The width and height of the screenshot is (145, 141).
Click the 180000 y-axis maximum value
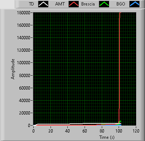point(23,12)
